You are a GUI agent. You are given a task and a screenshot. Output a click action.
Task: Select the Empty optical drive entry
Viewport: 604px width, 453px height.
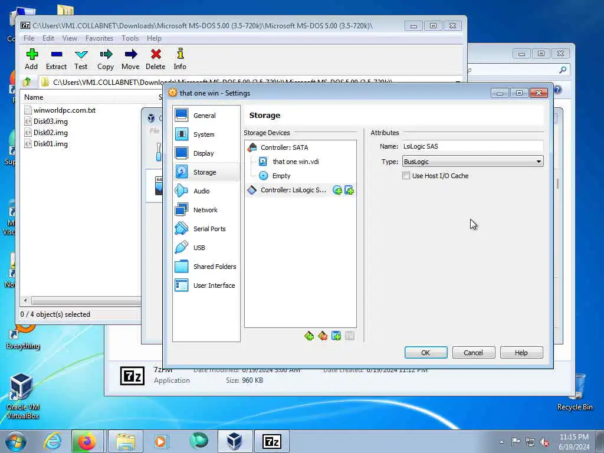pos(300,176)
